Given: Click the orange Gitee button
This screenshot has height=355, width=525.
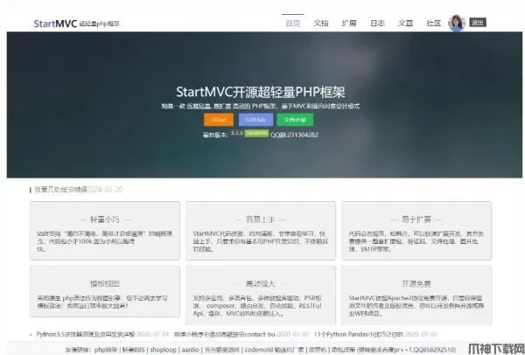Looking at the screenshot, I should (219, 120).
